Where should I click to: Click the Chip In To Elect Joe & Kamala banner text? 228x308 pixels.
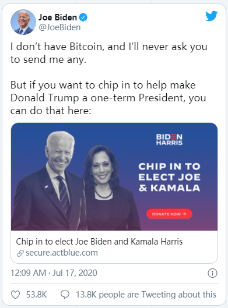coord(169,177)
